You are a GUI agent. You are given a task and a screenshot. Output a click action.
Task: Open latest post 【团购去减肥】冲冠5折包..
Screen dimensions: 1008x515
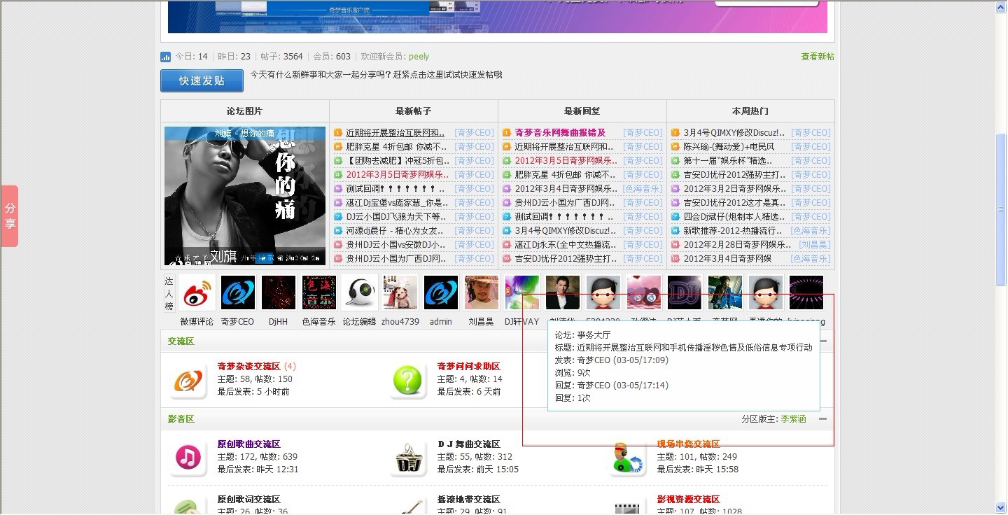click(x=398, y=161)
